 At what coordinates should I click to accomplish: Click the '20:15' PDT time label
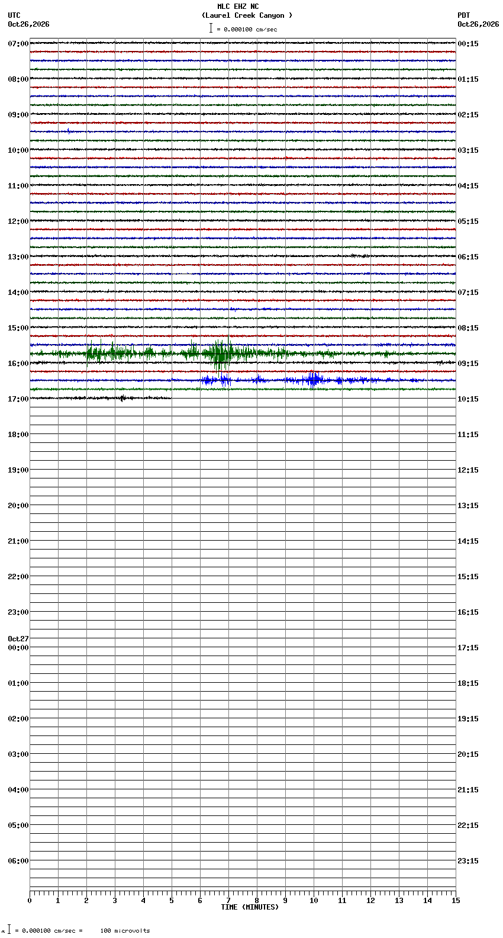pyautogui.click(x=468, y=754)
